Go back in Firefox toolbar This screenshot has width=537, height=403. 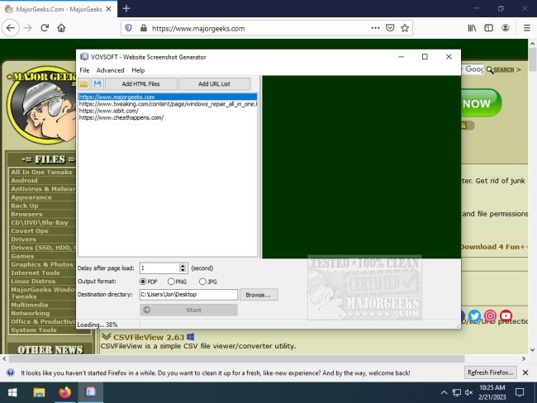(x=11, y=28)
